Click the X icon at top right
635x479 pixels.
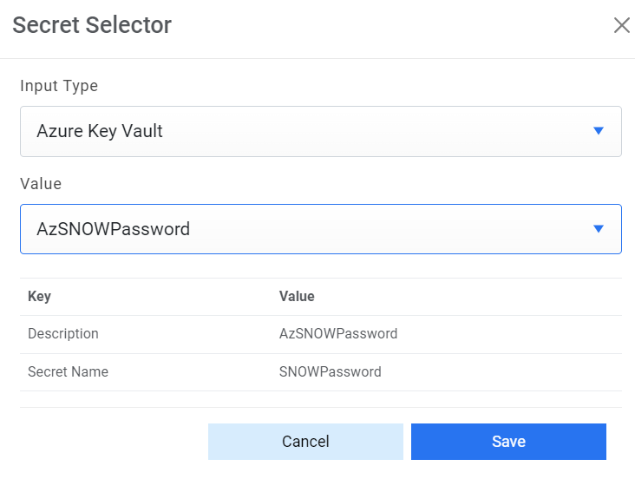pos(621,25)
